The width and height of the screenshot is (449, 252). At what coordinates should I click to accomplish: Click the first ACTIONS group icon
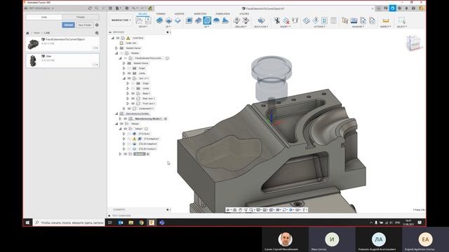coord(306,20)
